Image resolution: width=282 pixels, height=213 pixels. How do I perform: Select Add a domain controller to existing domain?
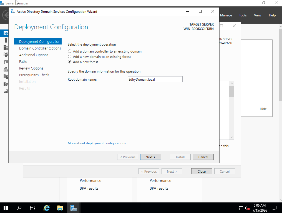pos(70,51)
